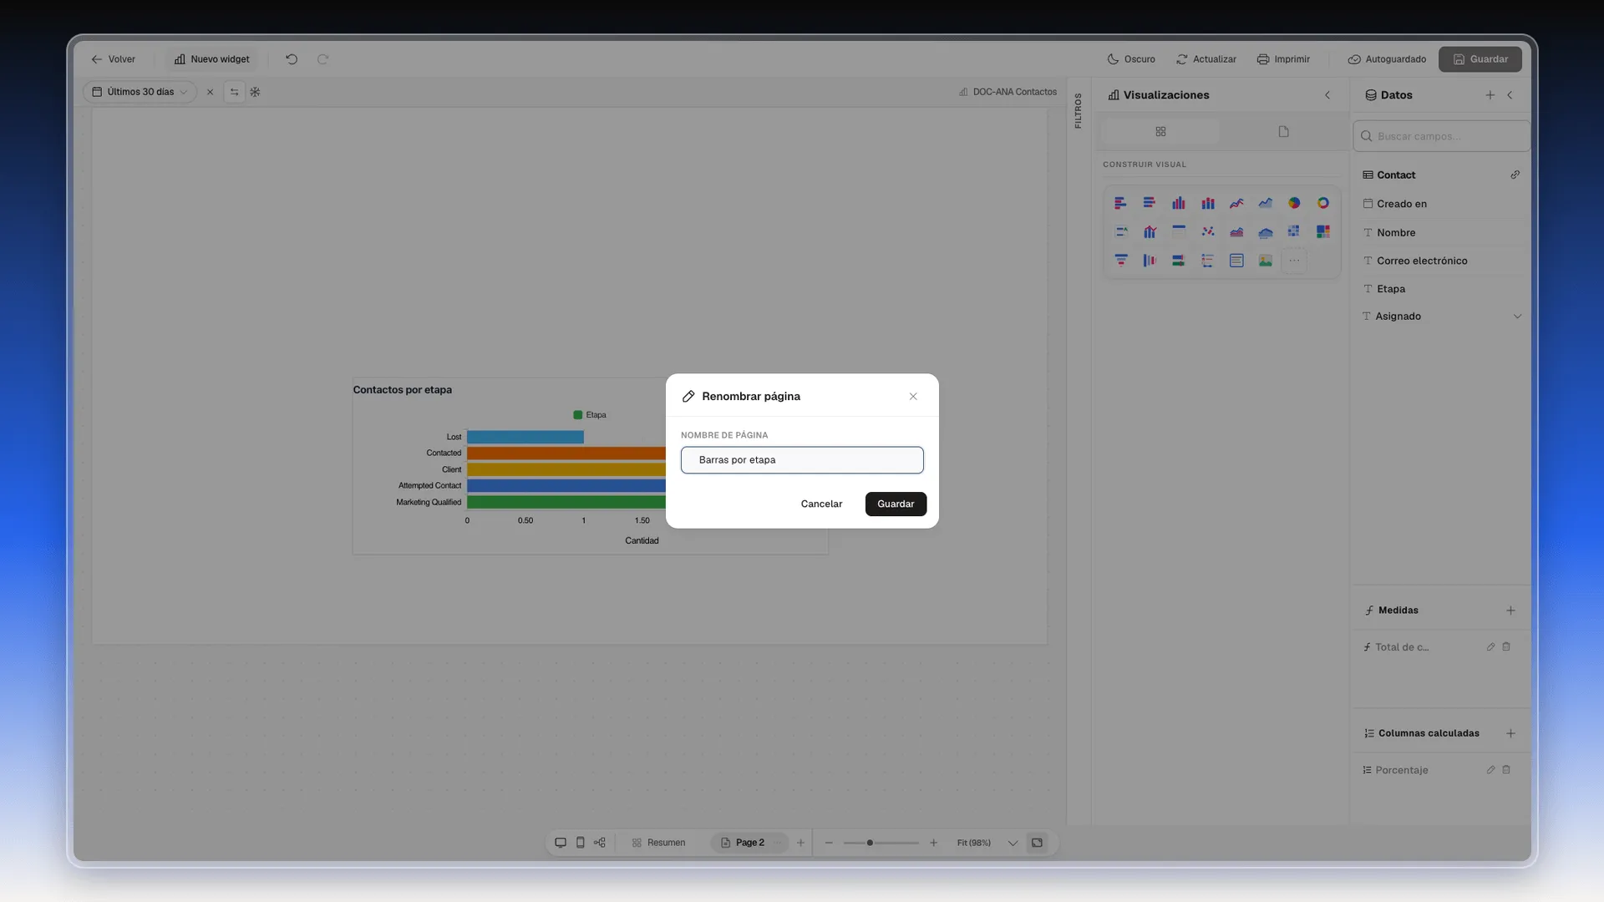
Task: Print the dashboard with Imprimir
Action: pos(1283,59)
